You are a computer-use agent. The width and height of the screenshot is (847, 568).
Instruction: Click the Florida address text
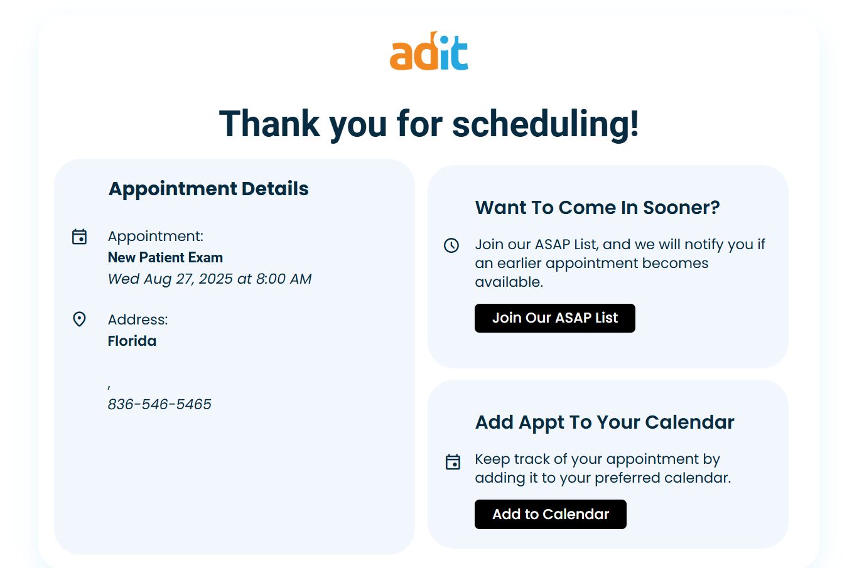click(132, 341)
